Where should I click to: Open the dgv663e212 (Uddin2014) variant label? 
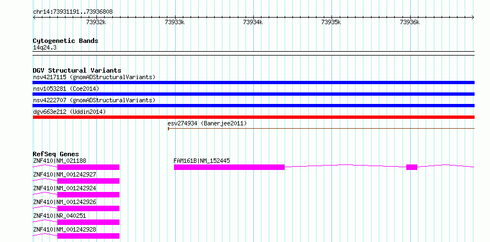69,112
